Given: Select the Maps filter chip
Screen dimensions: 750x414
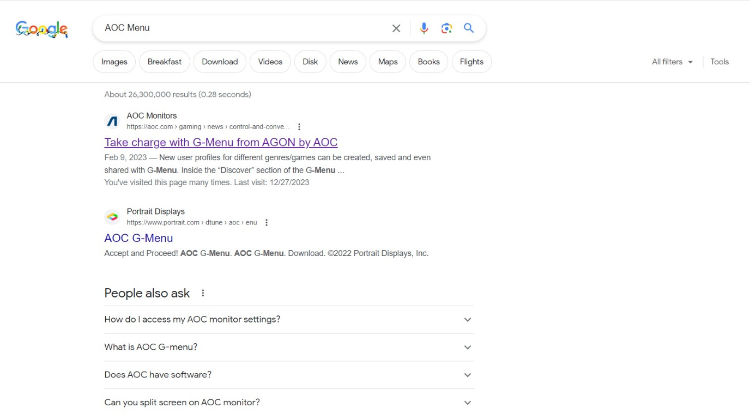Looking at the screenshot, I should [388, 62].
